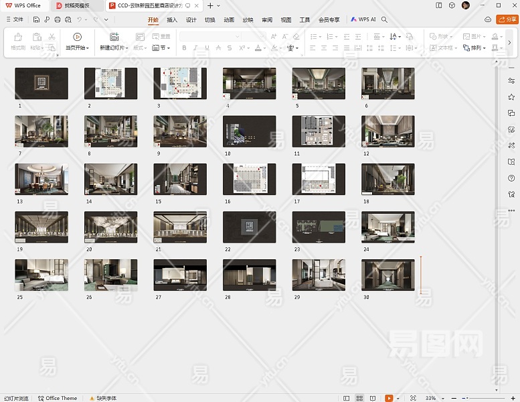Click the orange 分享 share button
Image resolution: width=520 pixels, height=402 pixels.
(507, 20)
